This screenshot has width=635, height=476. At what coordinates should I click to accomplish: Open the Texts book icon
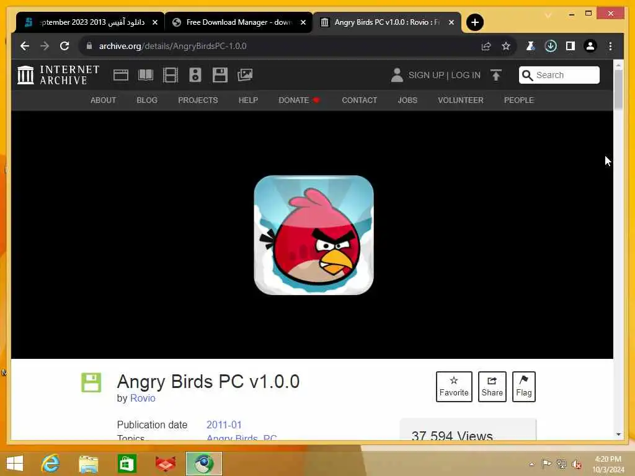click(145, 75)
